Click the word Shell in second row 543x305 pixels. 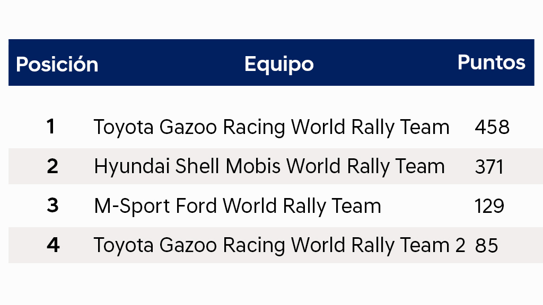(x=197, y=166)
